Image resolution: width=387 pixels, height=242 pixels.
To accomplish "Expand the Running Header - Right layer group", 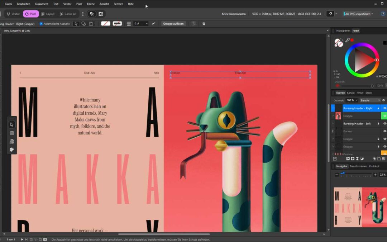I will click(x=333, y=108).
